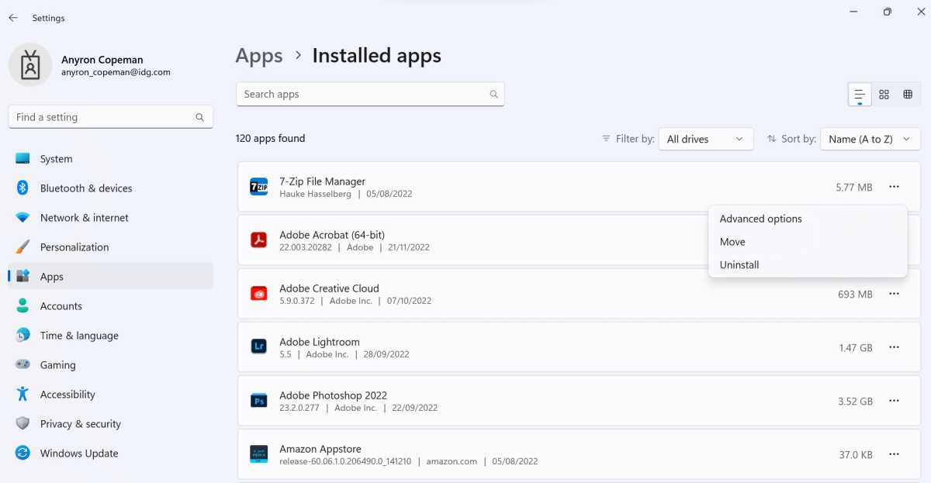Switch to table view layout
Image resolution: width=931 pixels, height=483 pixels.
[908, 95]
